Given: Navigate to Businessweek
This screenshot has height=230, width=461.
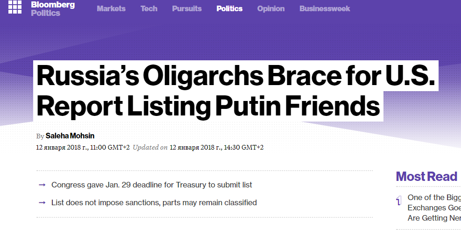Looking at the screenshot, I should point(325,8).
